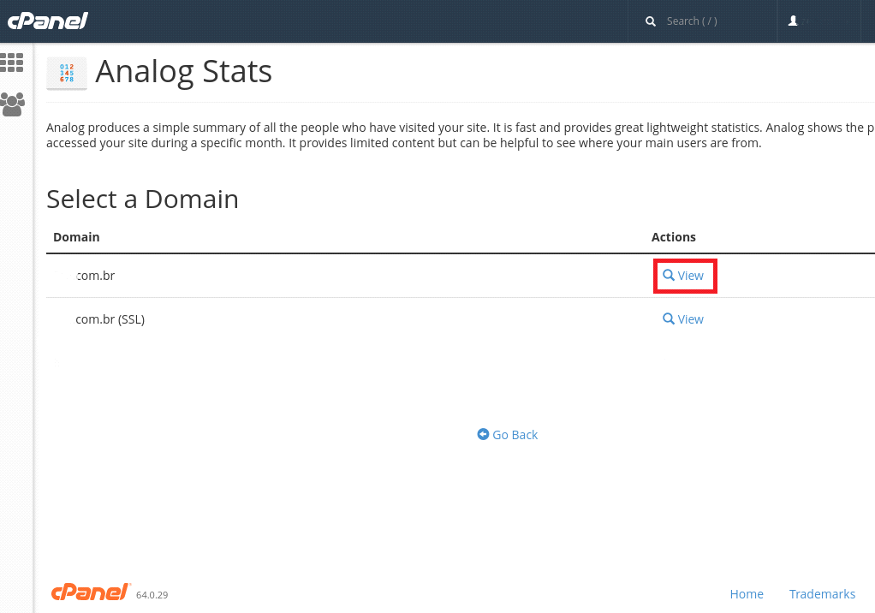This screenshot has height=613, width=875.
Task: Click the Select a Domain heading
Action: [142, 199]
